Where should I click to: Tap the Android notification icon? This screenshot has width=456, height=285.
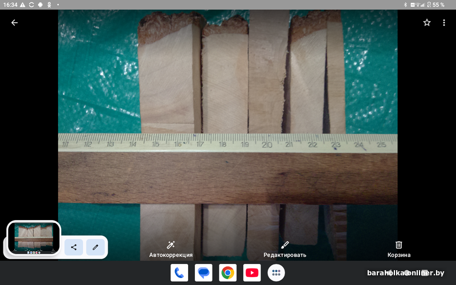40,5
